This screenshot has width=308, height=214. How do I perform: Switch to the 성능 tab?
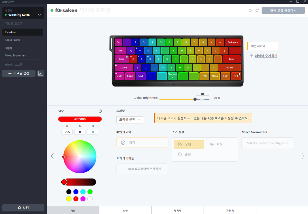[x=125, y=210]
